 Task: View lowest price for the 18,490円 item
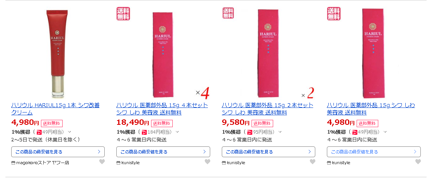tap(163, 152)
